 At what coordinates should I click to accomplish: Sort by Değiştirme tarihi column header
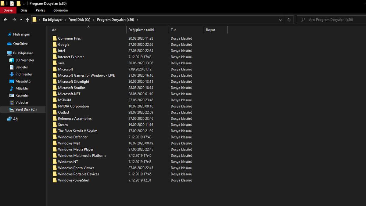click(141, 30)
